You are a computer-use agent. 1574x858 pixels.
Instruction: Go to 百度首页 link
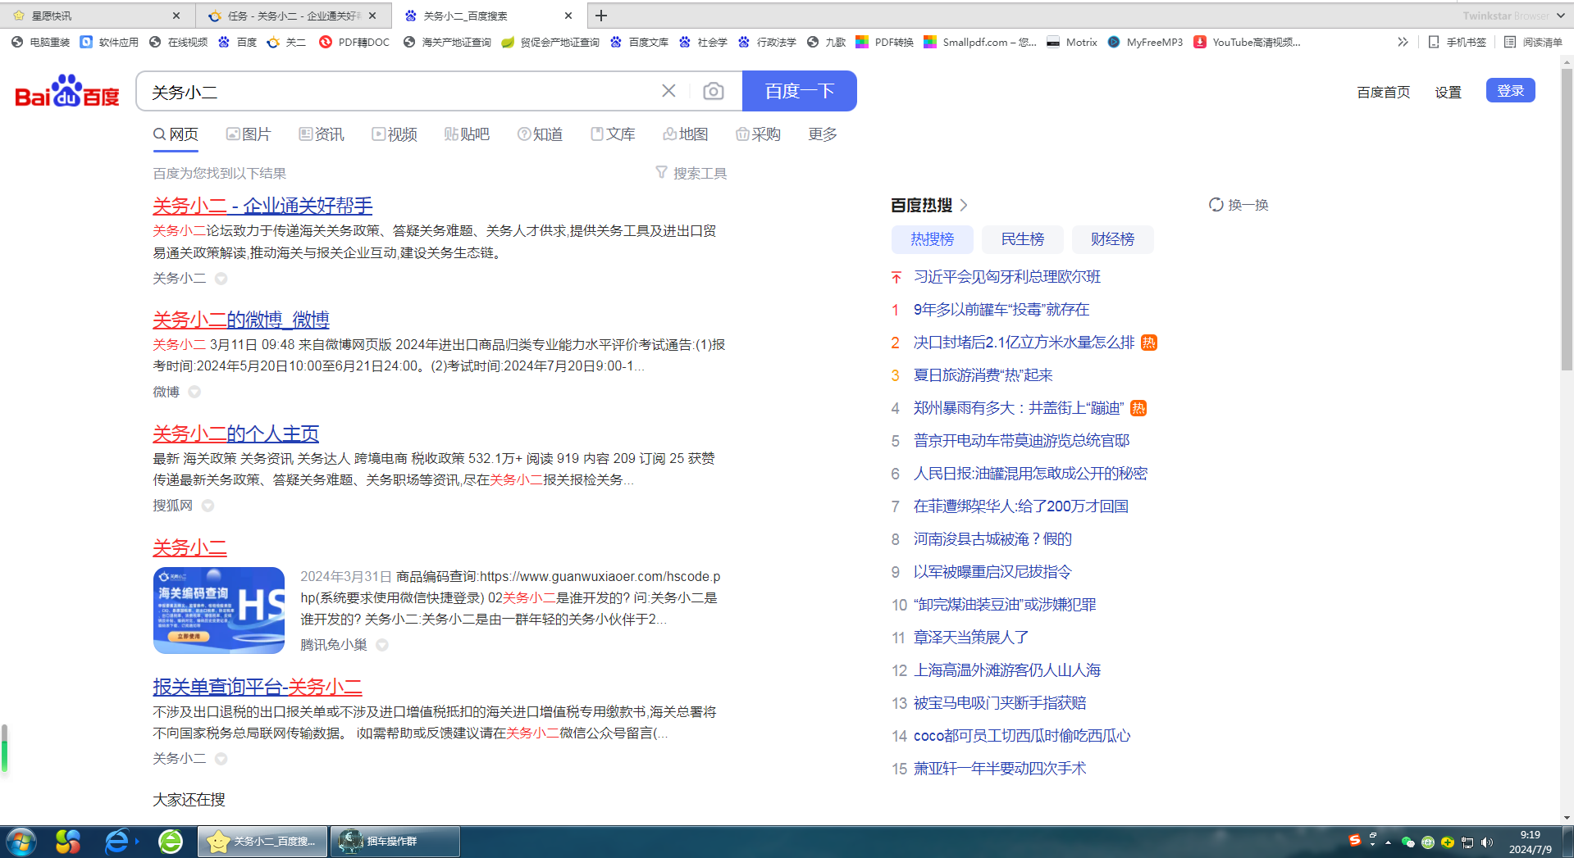point(1384,92)
